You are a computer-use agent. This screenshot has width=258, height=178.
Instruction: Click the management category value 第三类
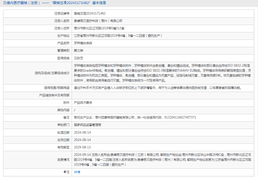(x=79, y=51)
